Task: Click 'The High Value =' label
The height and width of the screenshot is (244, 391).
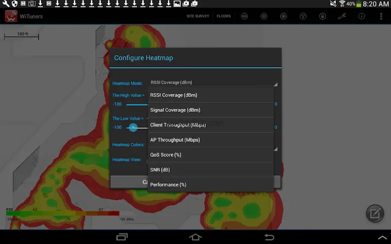Action: point(128,95)
